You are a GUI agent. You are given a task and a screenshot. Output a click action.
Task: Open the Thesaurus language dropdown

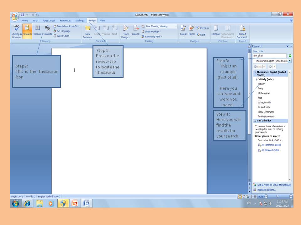(x=289, y=61)
